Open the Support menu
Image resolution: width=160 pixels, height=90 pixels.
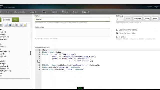[85, 12]
